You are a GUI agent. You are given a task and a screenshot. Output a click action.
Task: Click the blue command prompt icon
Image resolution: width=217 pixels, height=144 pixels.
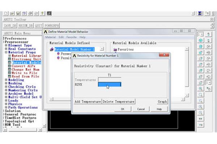pos(200,14)
